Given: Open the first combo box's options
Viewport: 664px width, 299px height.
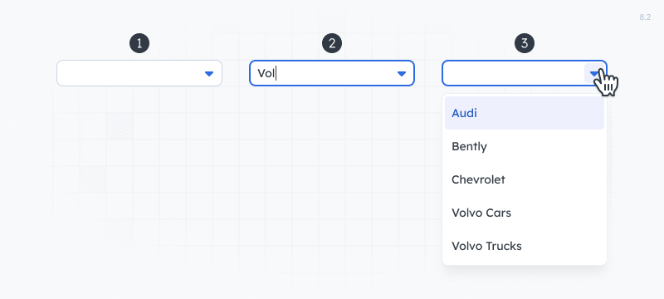Looking at the screenshot, I should coord(209,74).
